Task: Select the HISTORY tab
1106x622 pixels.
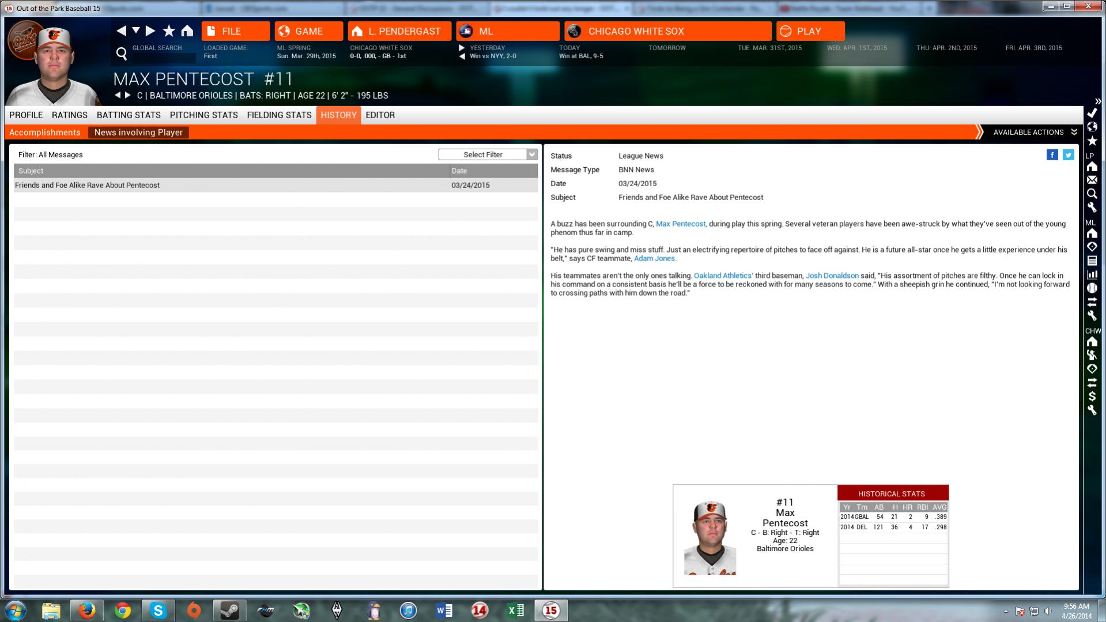Action: click(x=339, y=115)
